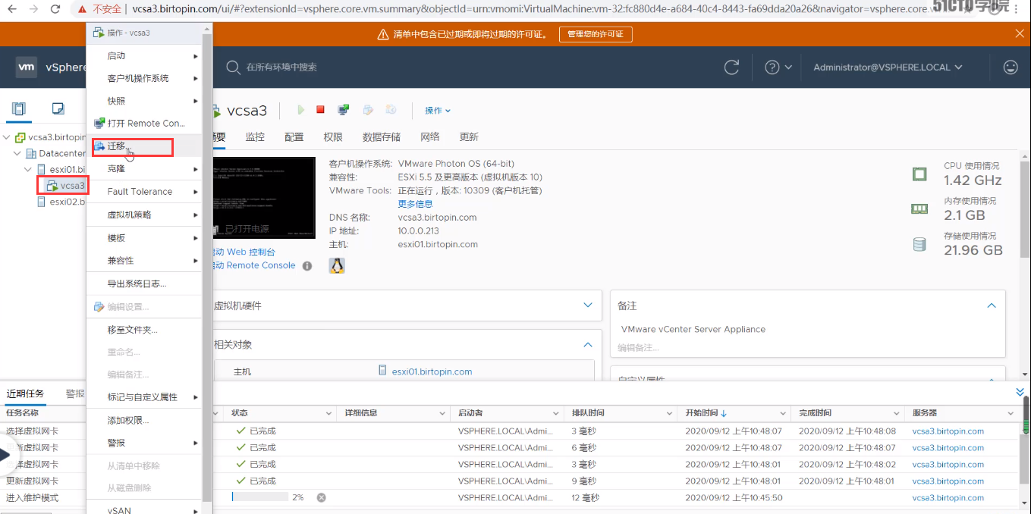
Task: Click the CPU usage chip icon
Action: 919,174
